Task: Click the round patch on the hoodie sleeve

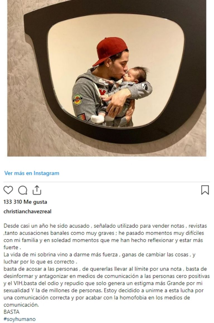Action: pyautogui.click(x=77, y=100)
